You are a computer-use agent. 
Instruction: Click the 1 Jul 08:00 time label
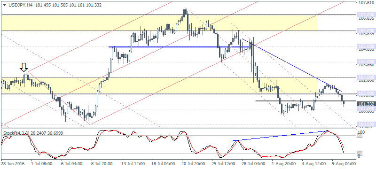click(x=42, y=164)
